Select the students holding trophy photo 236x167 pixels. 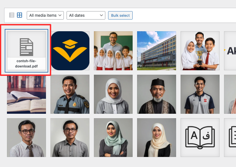coord(200,50)
